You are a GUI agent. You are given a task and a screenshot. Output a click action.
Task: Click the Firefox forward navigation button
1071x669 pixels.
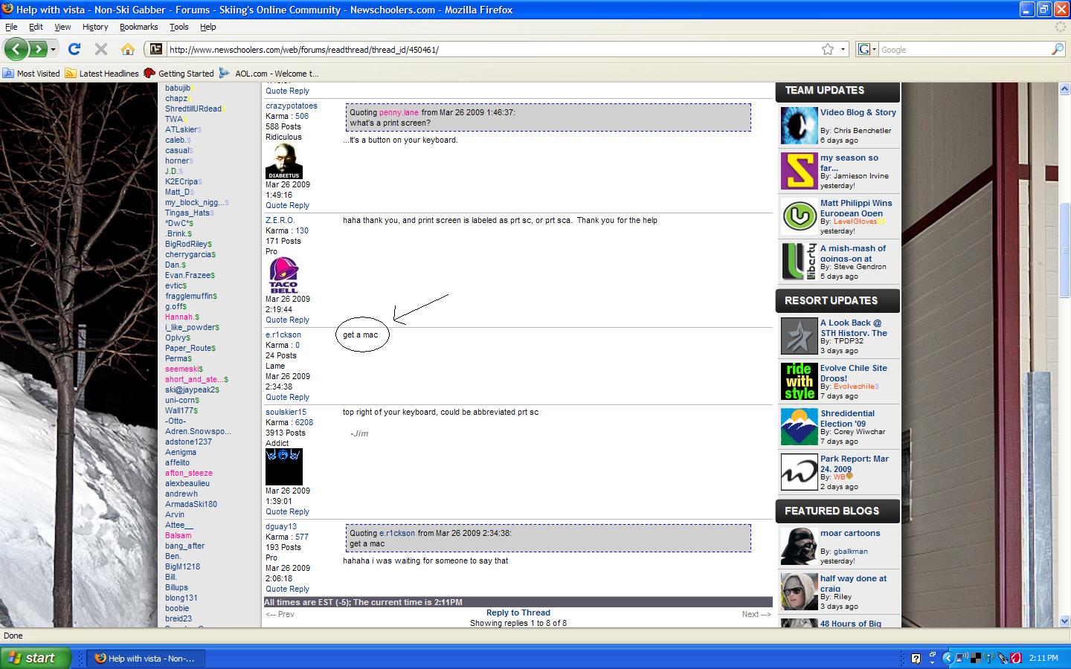[x=38, y=49]
